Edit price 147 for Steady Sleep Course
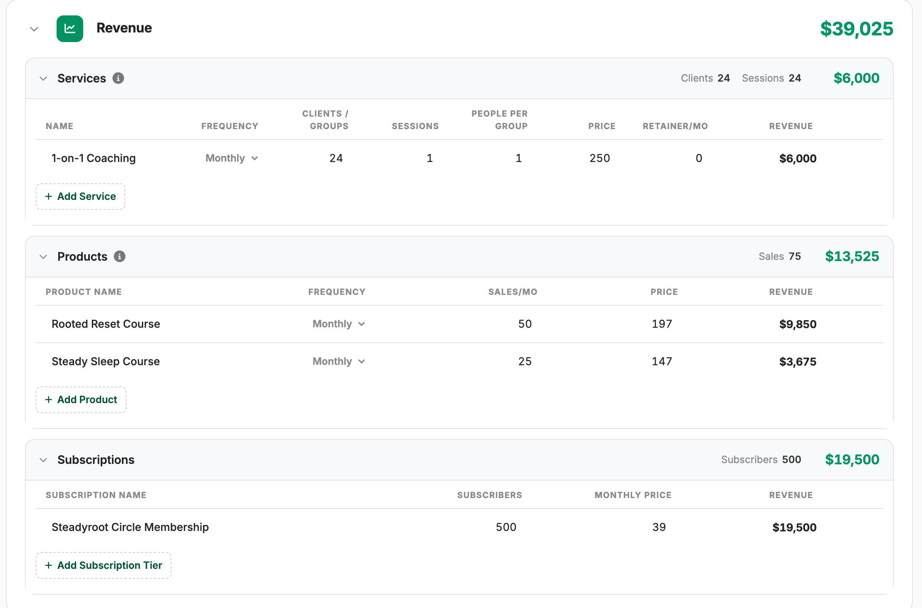The height and width of the screenshot is (608, 922). pyautogui.click(x=662, y=361)
